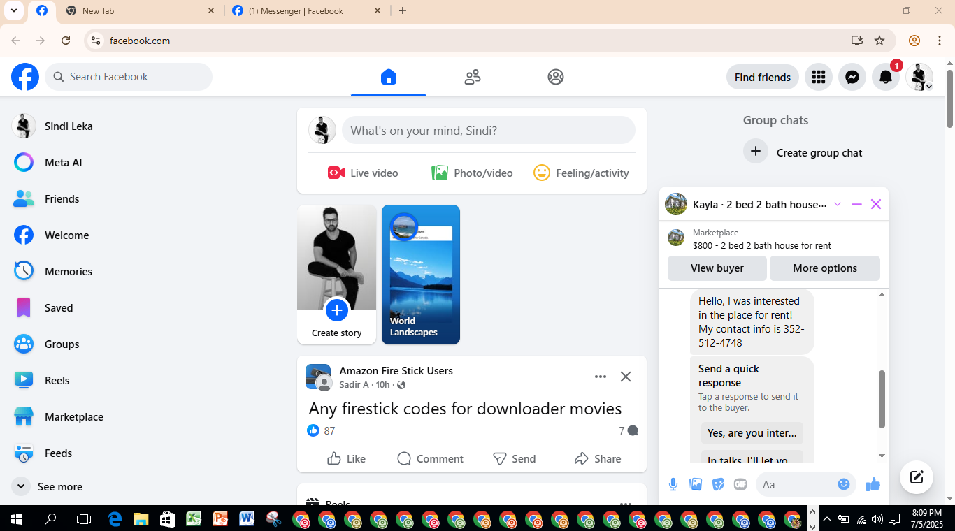Click the new message compose icon
Image resolution: width=955 pixels, height=531 pixels.
(x=917, y=478)
